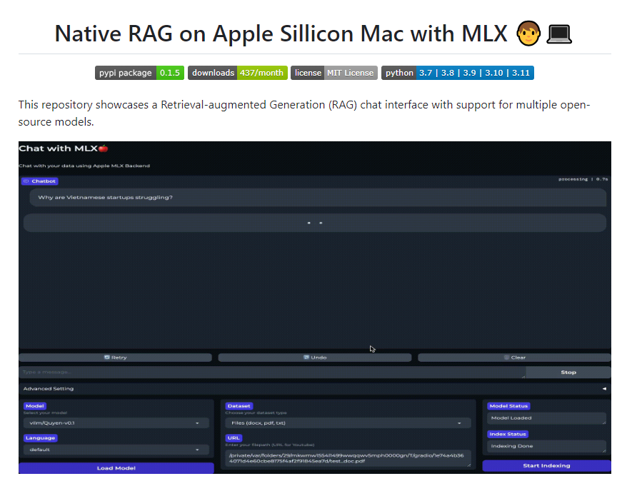This screenshot has width=627, height=486.
Task: Click the URL filepath text field
Action: pos(348,458)
